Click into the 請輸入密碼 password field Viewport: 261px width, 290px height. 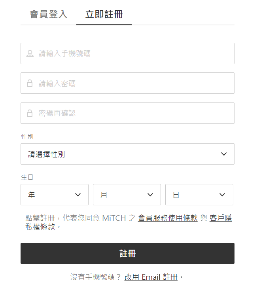(134, 83)
